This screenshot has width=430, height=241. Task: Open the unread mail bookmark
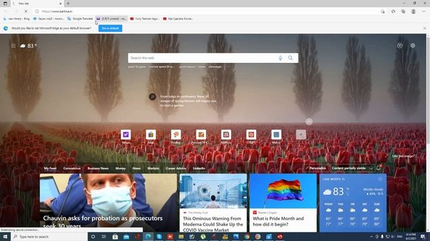[x=112, y=19]
